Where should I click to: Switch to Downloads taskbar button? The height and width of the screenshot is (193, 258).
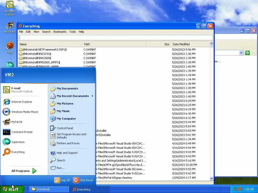49,189
